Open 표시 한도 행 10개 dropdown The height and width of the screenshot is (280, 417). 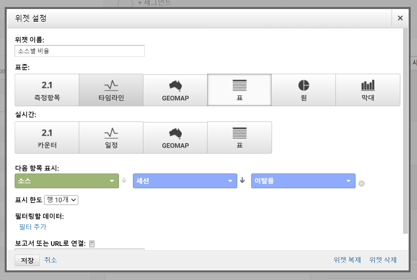(x=61, y=200)
